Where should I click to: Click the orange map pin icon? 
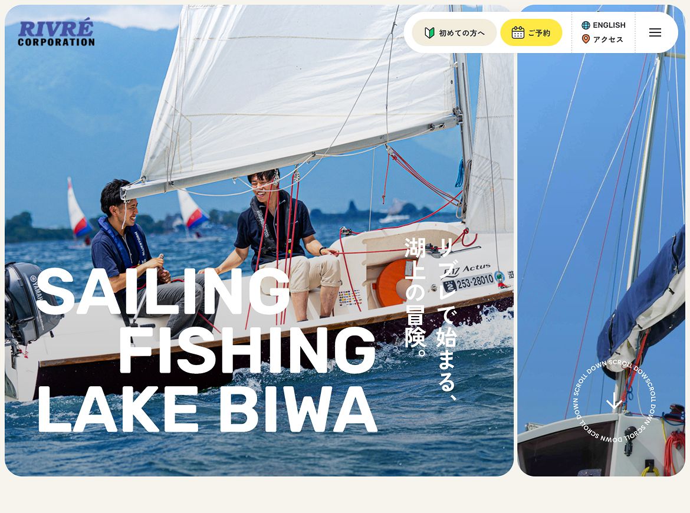click(586, 39)
